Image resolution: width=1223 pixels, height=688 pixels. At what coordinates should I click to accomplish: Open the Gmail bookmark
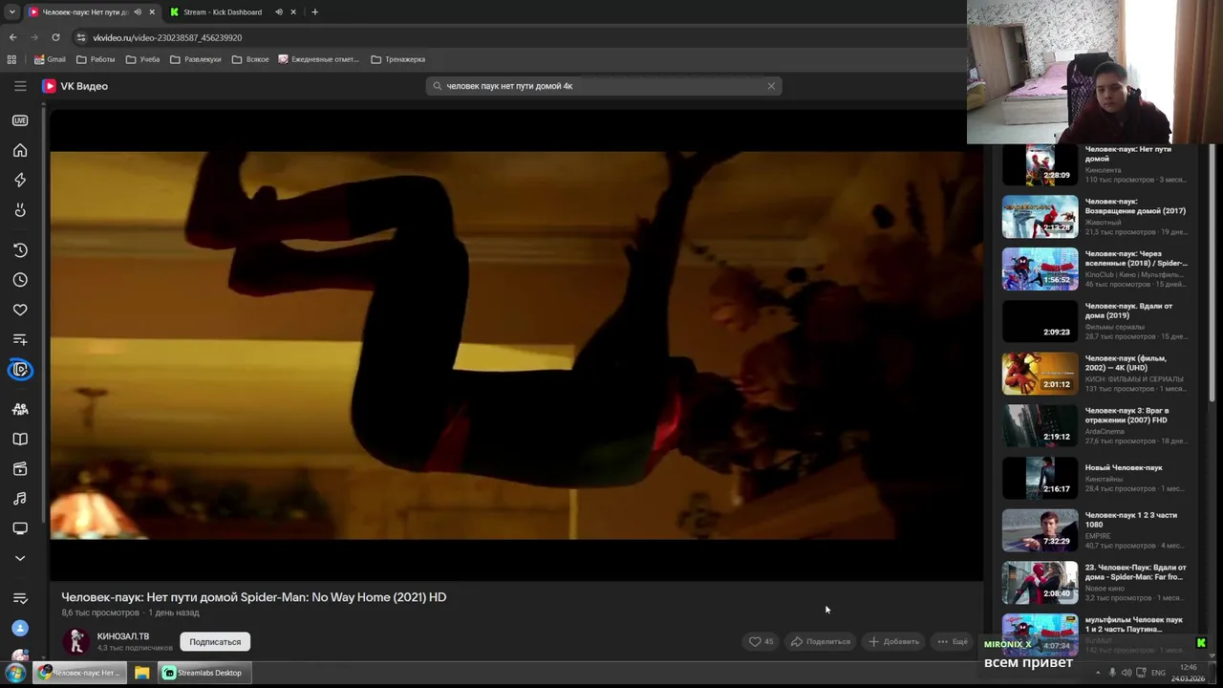point(50,59)
